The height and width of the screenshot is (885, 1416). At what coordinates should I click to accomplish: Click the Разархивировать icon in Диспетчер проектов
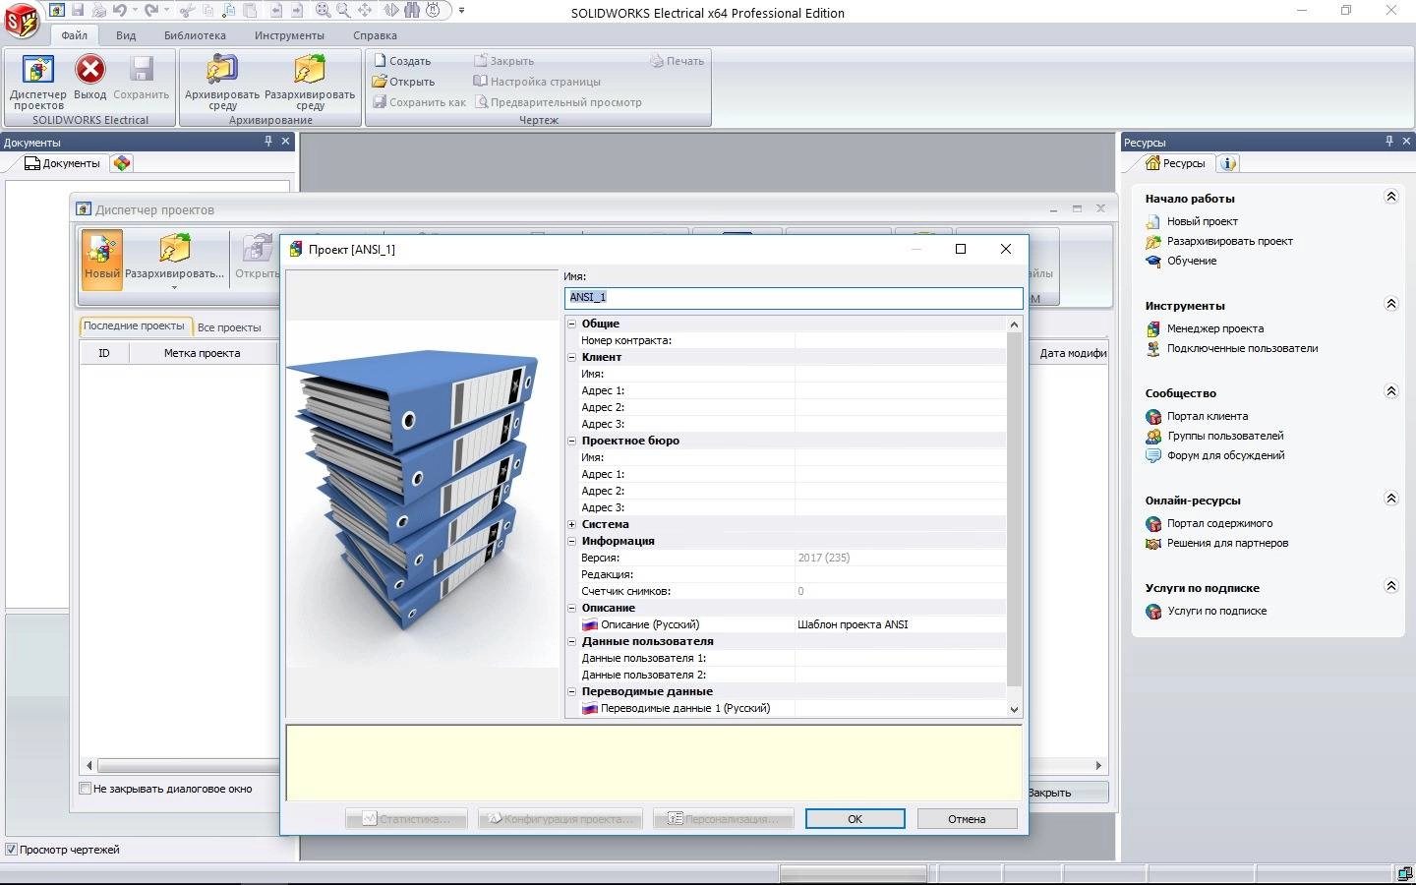[x=174, y=248]
